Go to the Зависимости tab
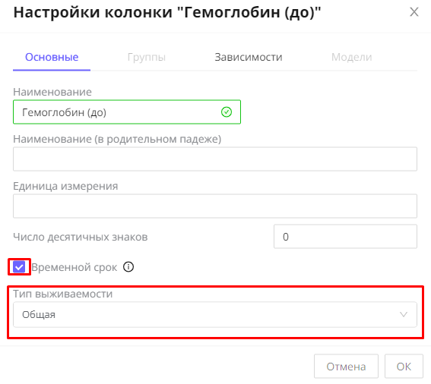The height and width of the screenshot is (384, 431). point(249,57)
